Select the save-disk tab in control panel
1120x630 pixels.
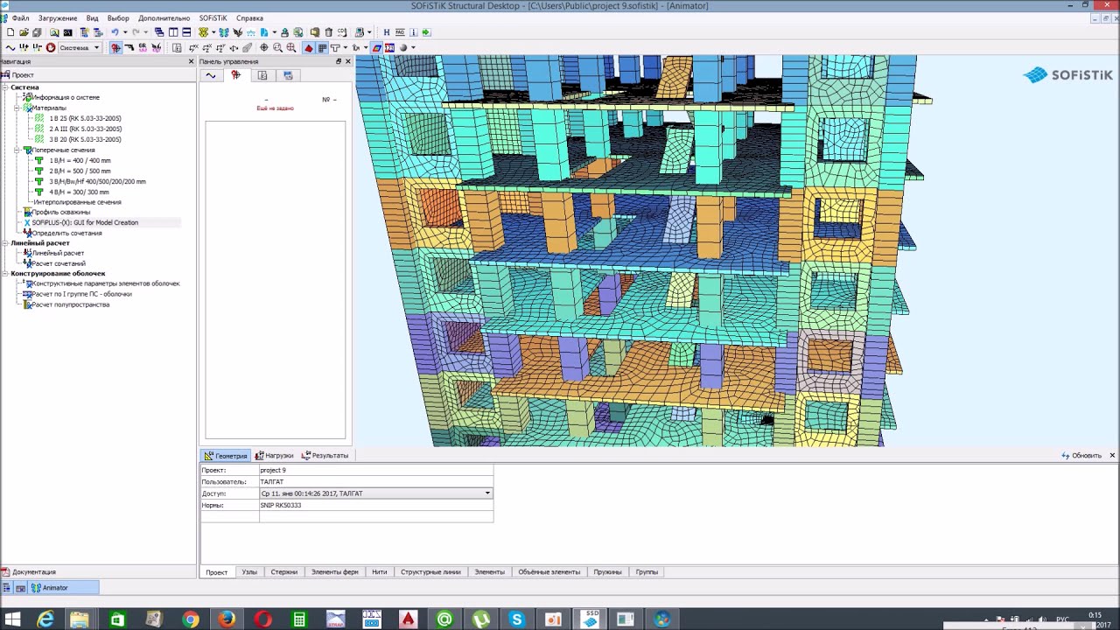tap(288, 75)
